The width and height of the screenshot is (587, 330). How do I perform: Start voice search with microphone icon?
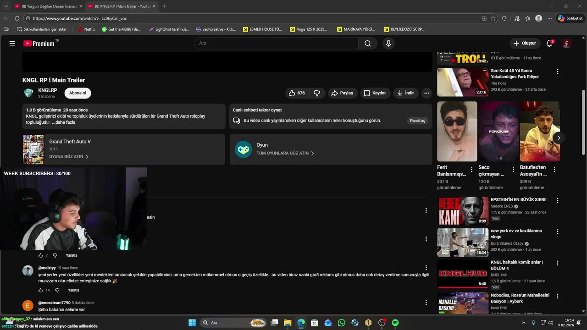[388, 43]
